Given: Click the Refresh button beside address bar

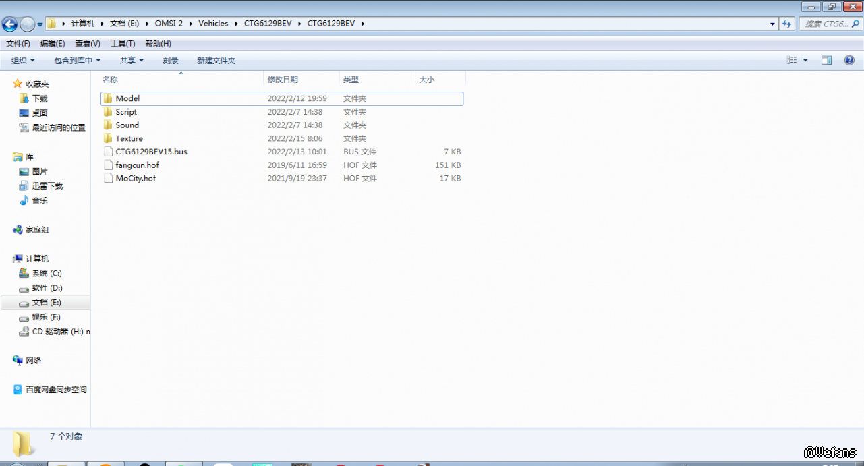Looking at the screenshot, I should point(786,24).
